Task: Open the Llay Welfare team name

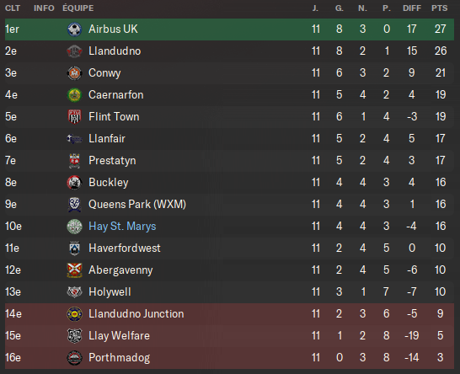Action: pyautogui.click(x=119, y=336)
